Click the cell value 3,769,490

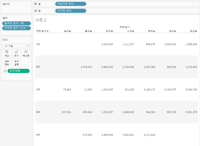point(128,67)
